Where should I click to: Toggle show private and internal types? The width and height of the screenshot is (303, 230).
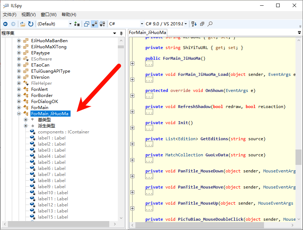point(95,24)
